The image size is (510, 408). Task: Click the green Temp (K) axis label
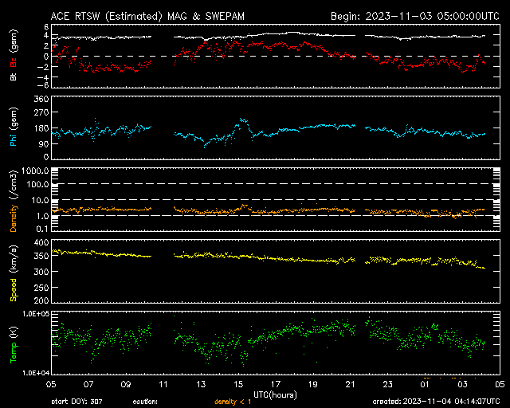coord(13,343)
